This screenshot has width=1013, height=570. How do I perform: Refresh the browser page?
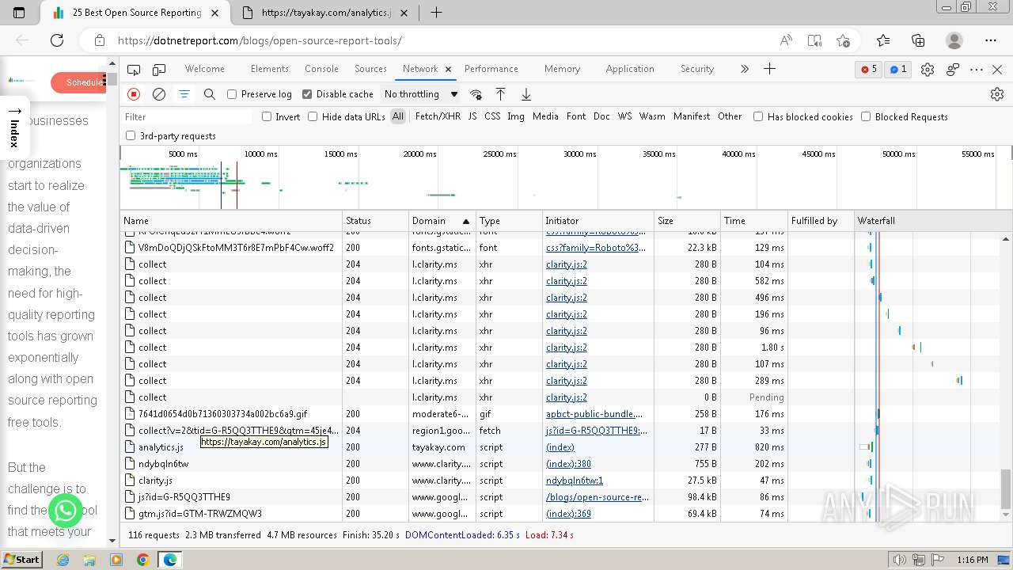[x=57, y=40]
